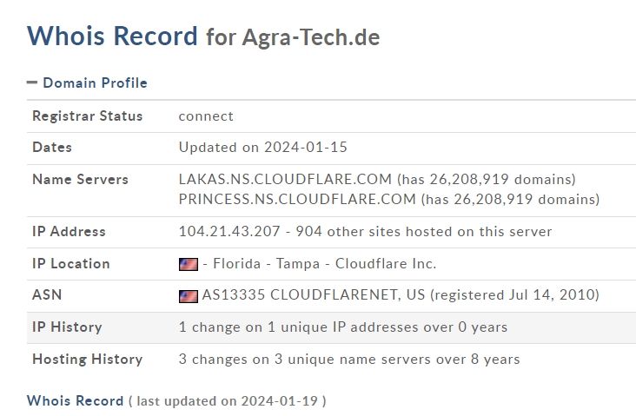Open the IP History row
Viewport: 636px width, 416px height.
point(331,327)
